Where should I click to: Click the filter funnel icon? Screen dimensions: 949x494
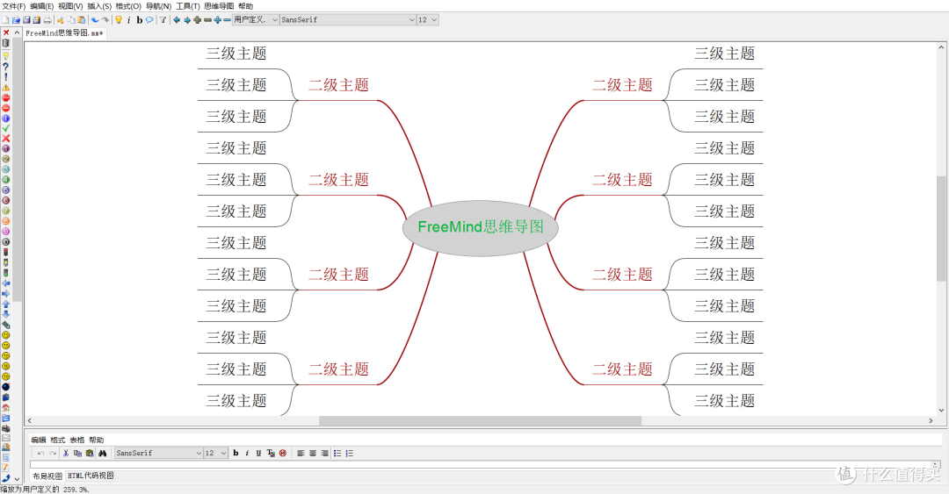tap(163, 20)
